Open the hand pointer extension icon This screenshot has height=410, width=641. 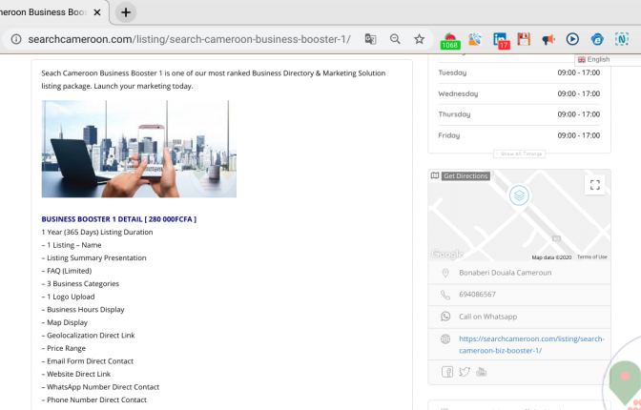click(x=475, y=39)
